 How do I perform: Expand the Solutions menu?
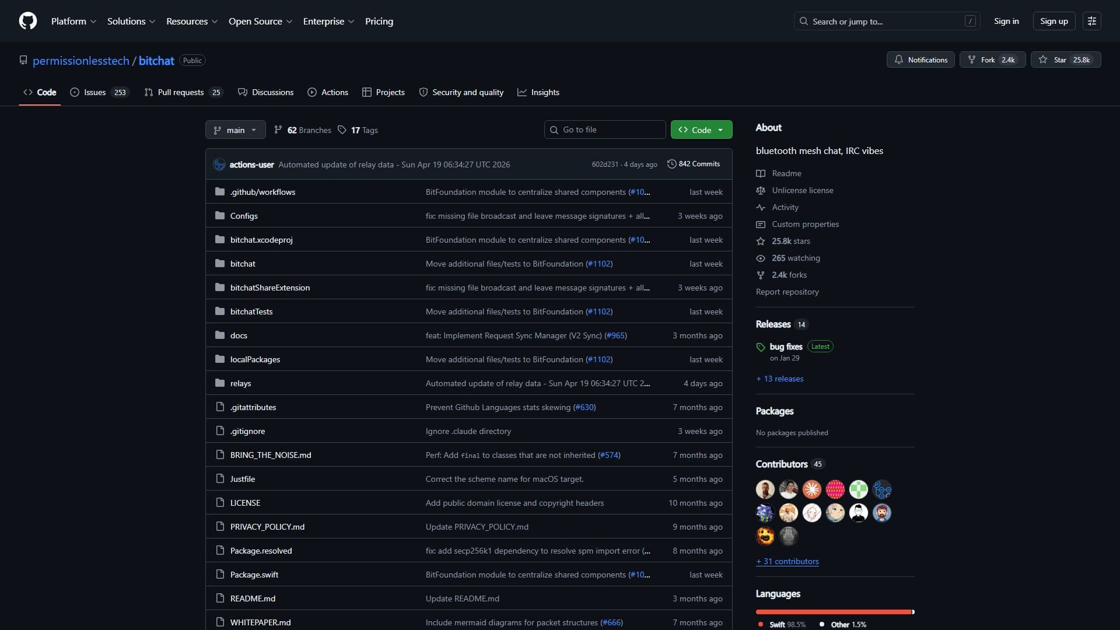131,21
